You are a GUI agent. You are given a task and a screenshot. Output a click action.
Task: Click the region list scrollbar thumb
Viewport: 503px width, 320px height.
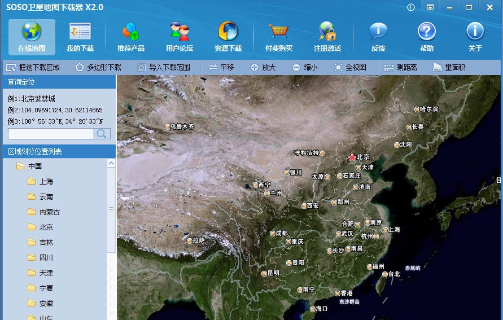[111, 210]
